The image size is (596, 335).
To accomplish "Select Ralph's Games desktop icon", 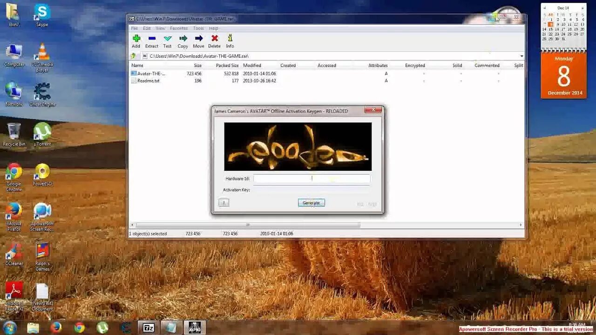I will 42,257.
